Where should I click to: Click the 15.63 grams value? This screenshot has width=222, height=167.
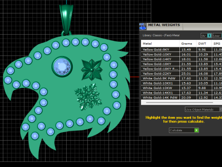coord(186,83)
